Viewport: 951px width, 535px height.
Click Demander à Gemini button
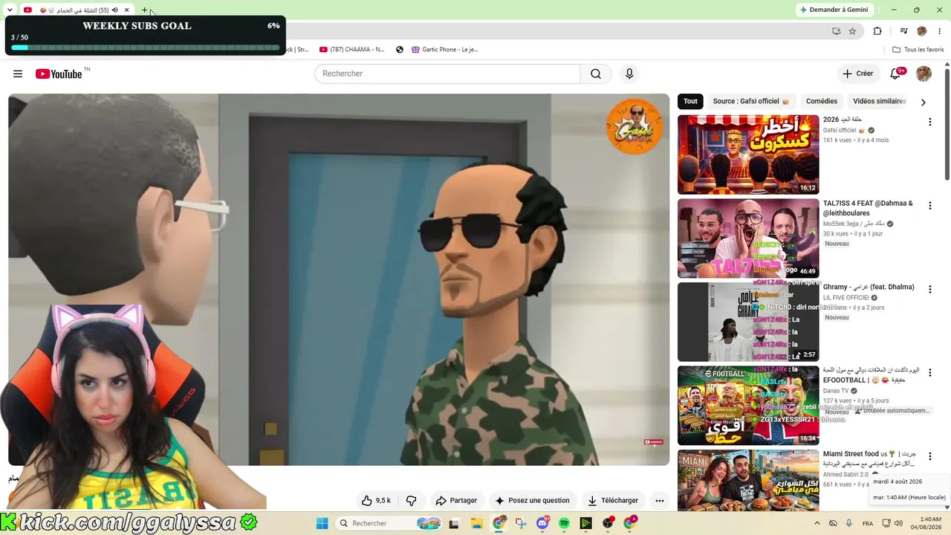point(833,10)
